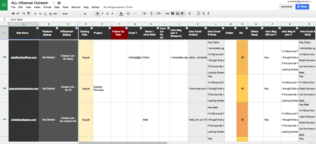This screenshot has width=316, height=144.
Task: Open the Intro Email Subject filter dropdown
Action: 205,28
